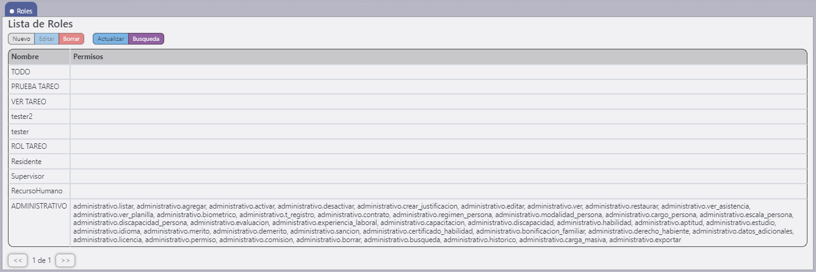Switch to the Roles tab
Screen dimensions: 816x272
[21, 10]
